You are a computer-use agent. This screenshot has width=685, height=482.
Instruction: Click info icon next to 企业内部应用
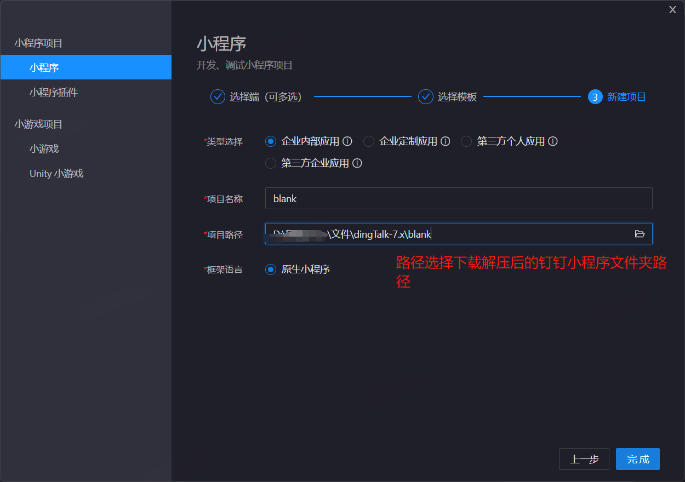click(x=347, y=141)
